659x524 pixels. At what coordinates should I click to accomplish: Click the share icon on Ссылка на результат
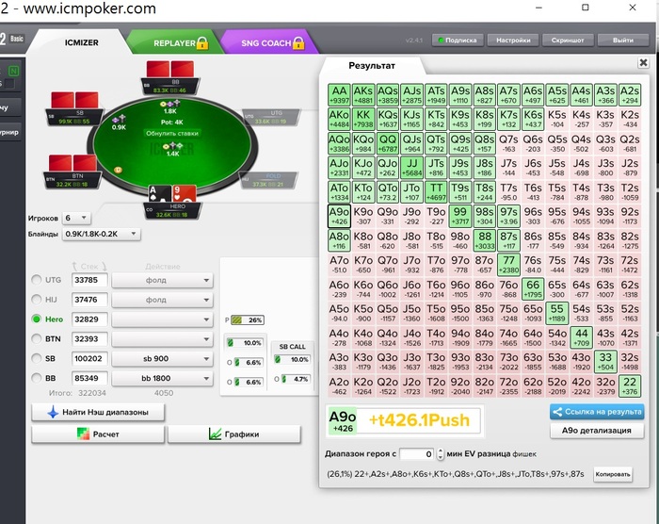[557, 412]
